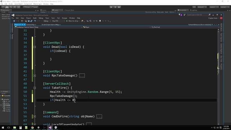Switch to the Unity Lighting tab
The width and height of the screenshot is (231, 130).
click(x=194, y=10)
